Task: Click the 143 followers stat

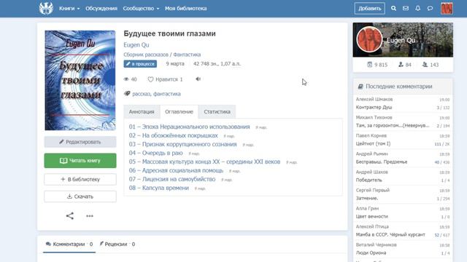Action: pos(431,65)
